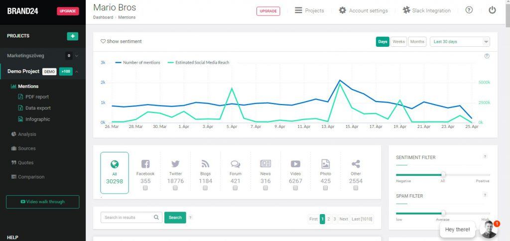Expand the Marketingszöveg project chevron

(77, 56)
